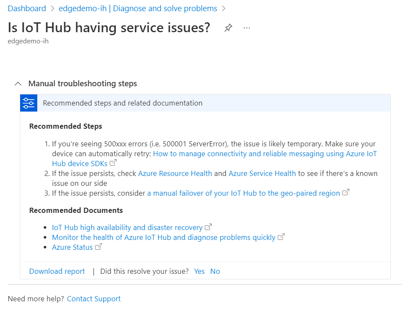Screen dimensions: 402x318
Task: Click the external link icon after manual failover
Action: click(x=345, y=193)
